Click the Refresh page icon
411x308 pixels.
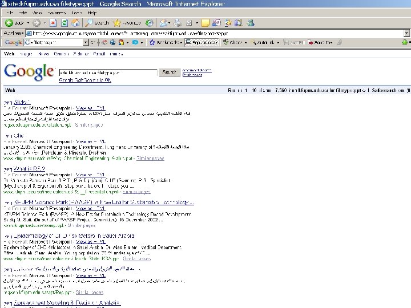[65, 23]
